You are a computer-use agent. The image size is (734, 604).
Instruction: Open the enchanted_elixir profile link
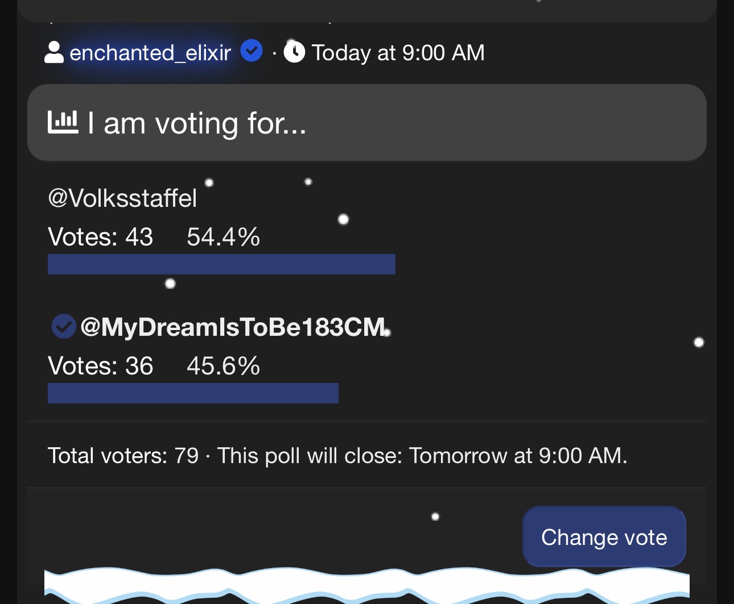150,53
